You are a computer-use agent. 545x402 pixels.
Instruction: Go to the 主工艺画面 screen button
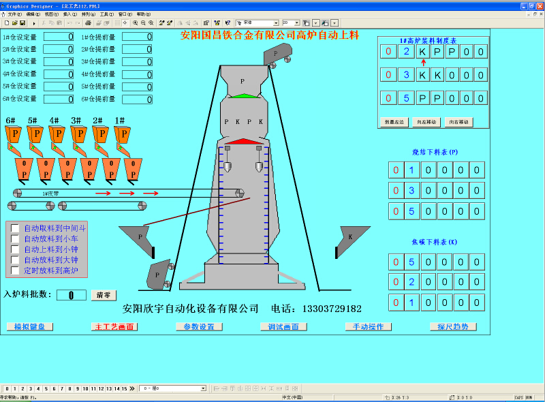(x=114, y=327)
